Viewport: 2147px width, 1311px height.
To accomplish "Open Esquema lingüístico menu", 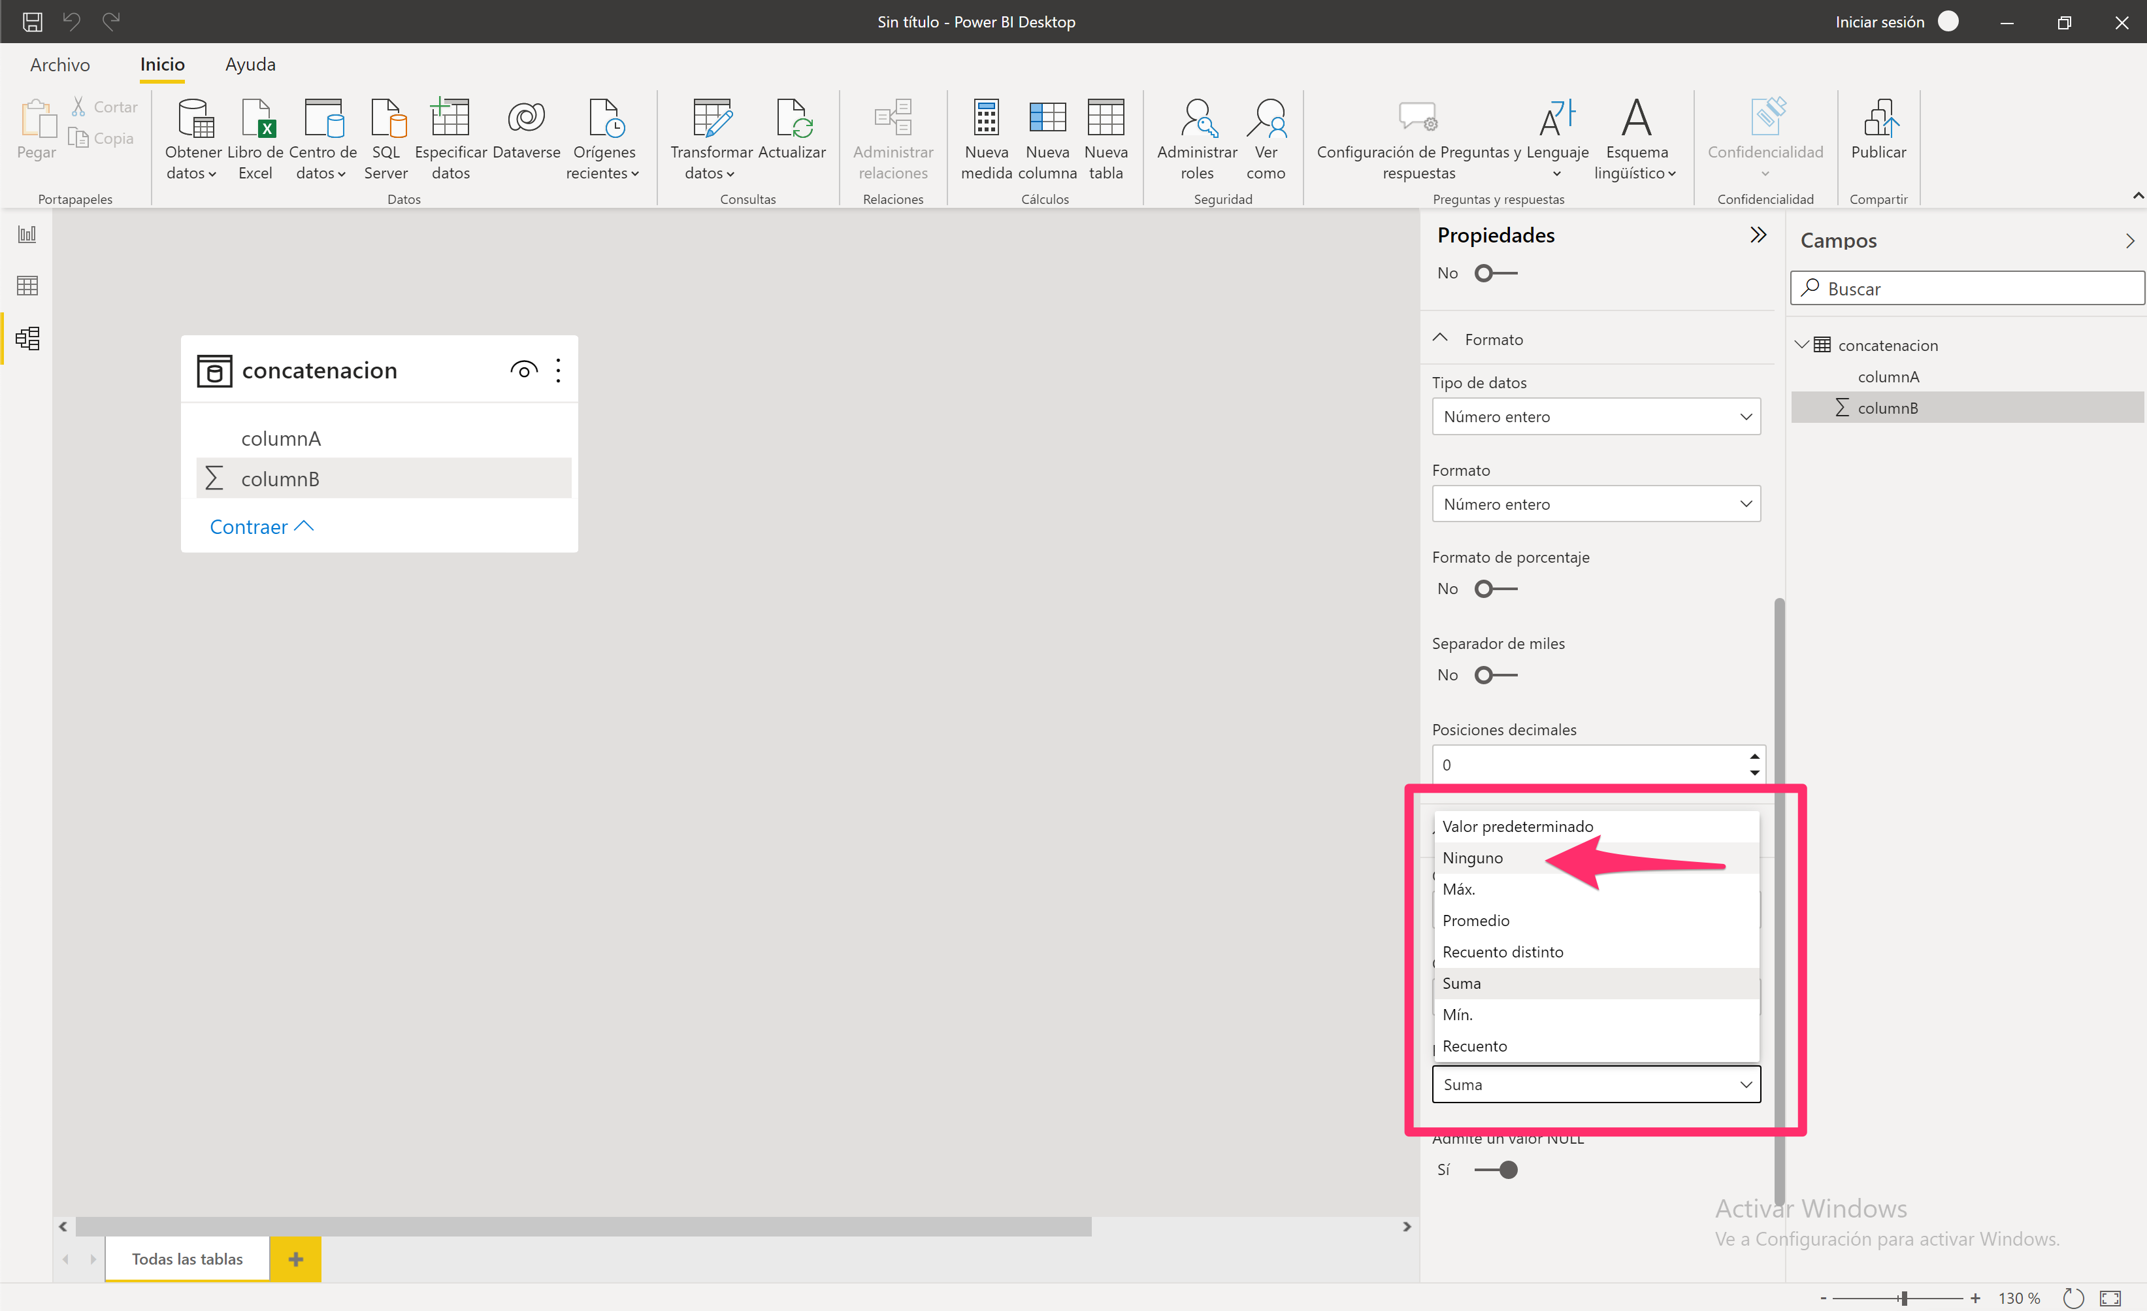I will (x=1637, y=138).
